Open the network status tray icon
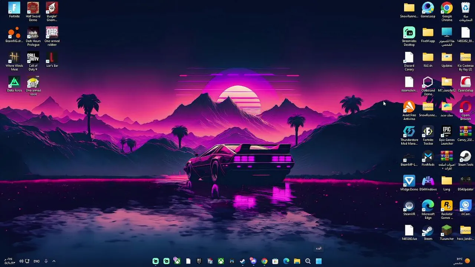Viewport: 475px width, 267px height. 27,261
